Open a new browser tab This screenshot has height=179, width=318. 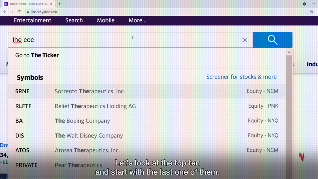click(x=60, y=4)
